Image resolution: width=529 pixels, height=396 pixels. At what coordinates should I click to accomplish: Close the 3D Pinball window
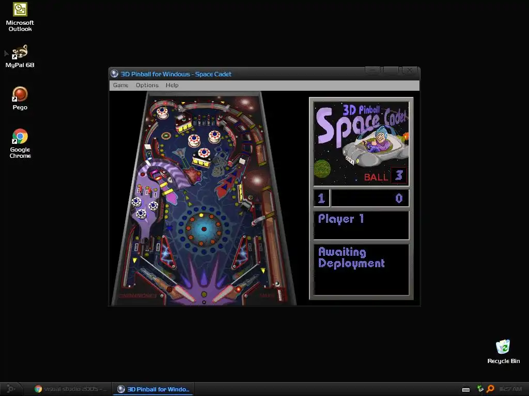coord(409,70)
